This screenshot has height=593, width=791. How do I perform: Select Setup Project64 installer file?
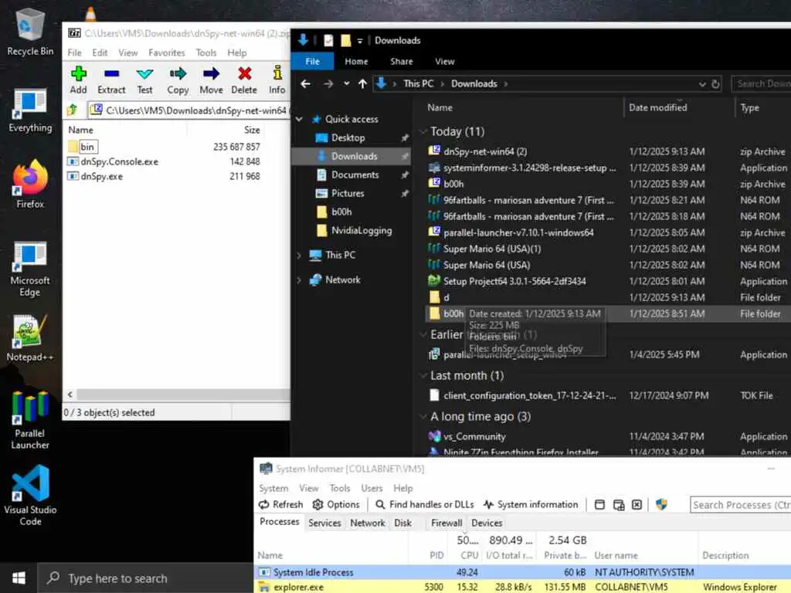(514, 281)
